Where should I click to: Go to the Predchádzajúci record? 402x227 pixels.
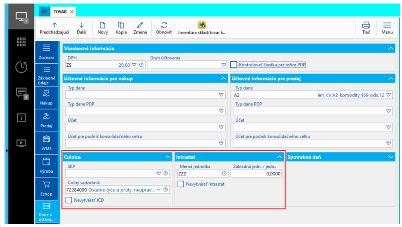[54, 28]
